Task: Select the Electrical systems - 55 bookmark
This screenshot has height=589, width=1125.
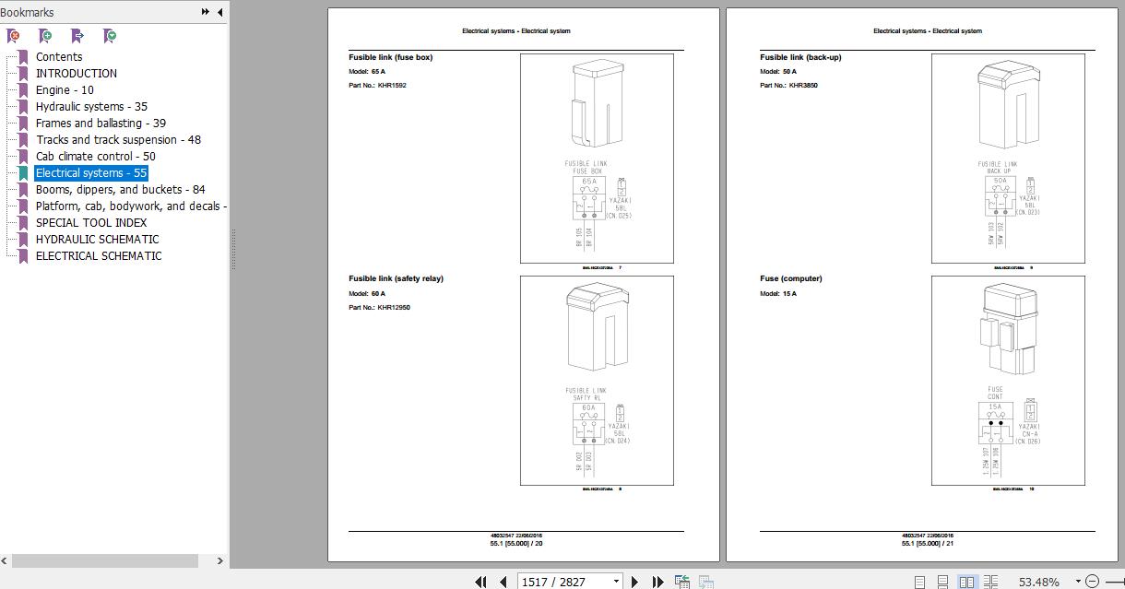Action: click(x=91, y=172)
